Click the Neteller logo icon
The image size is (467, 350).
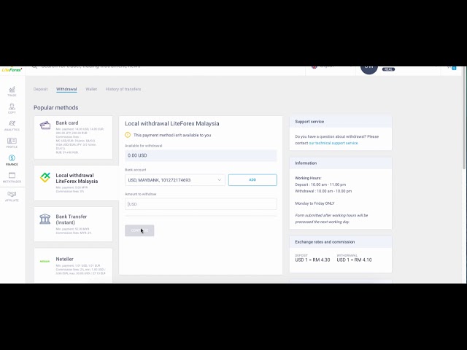(x=45, y=261)
